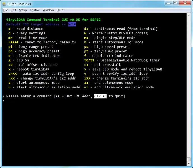
Task: Click 'pt - tinyLiDAR preset'
Action: coord(106,51)
